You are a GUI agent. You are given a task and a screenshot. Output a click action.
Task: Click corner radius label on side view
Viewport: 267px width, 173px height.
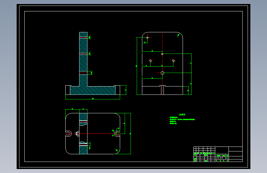tap(178, 35)
